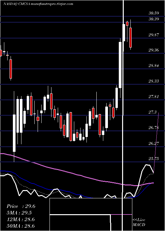Select the 29.87 price level label
Image resolution: width=165 pixels, height=231 pixels.
(154, 35)
